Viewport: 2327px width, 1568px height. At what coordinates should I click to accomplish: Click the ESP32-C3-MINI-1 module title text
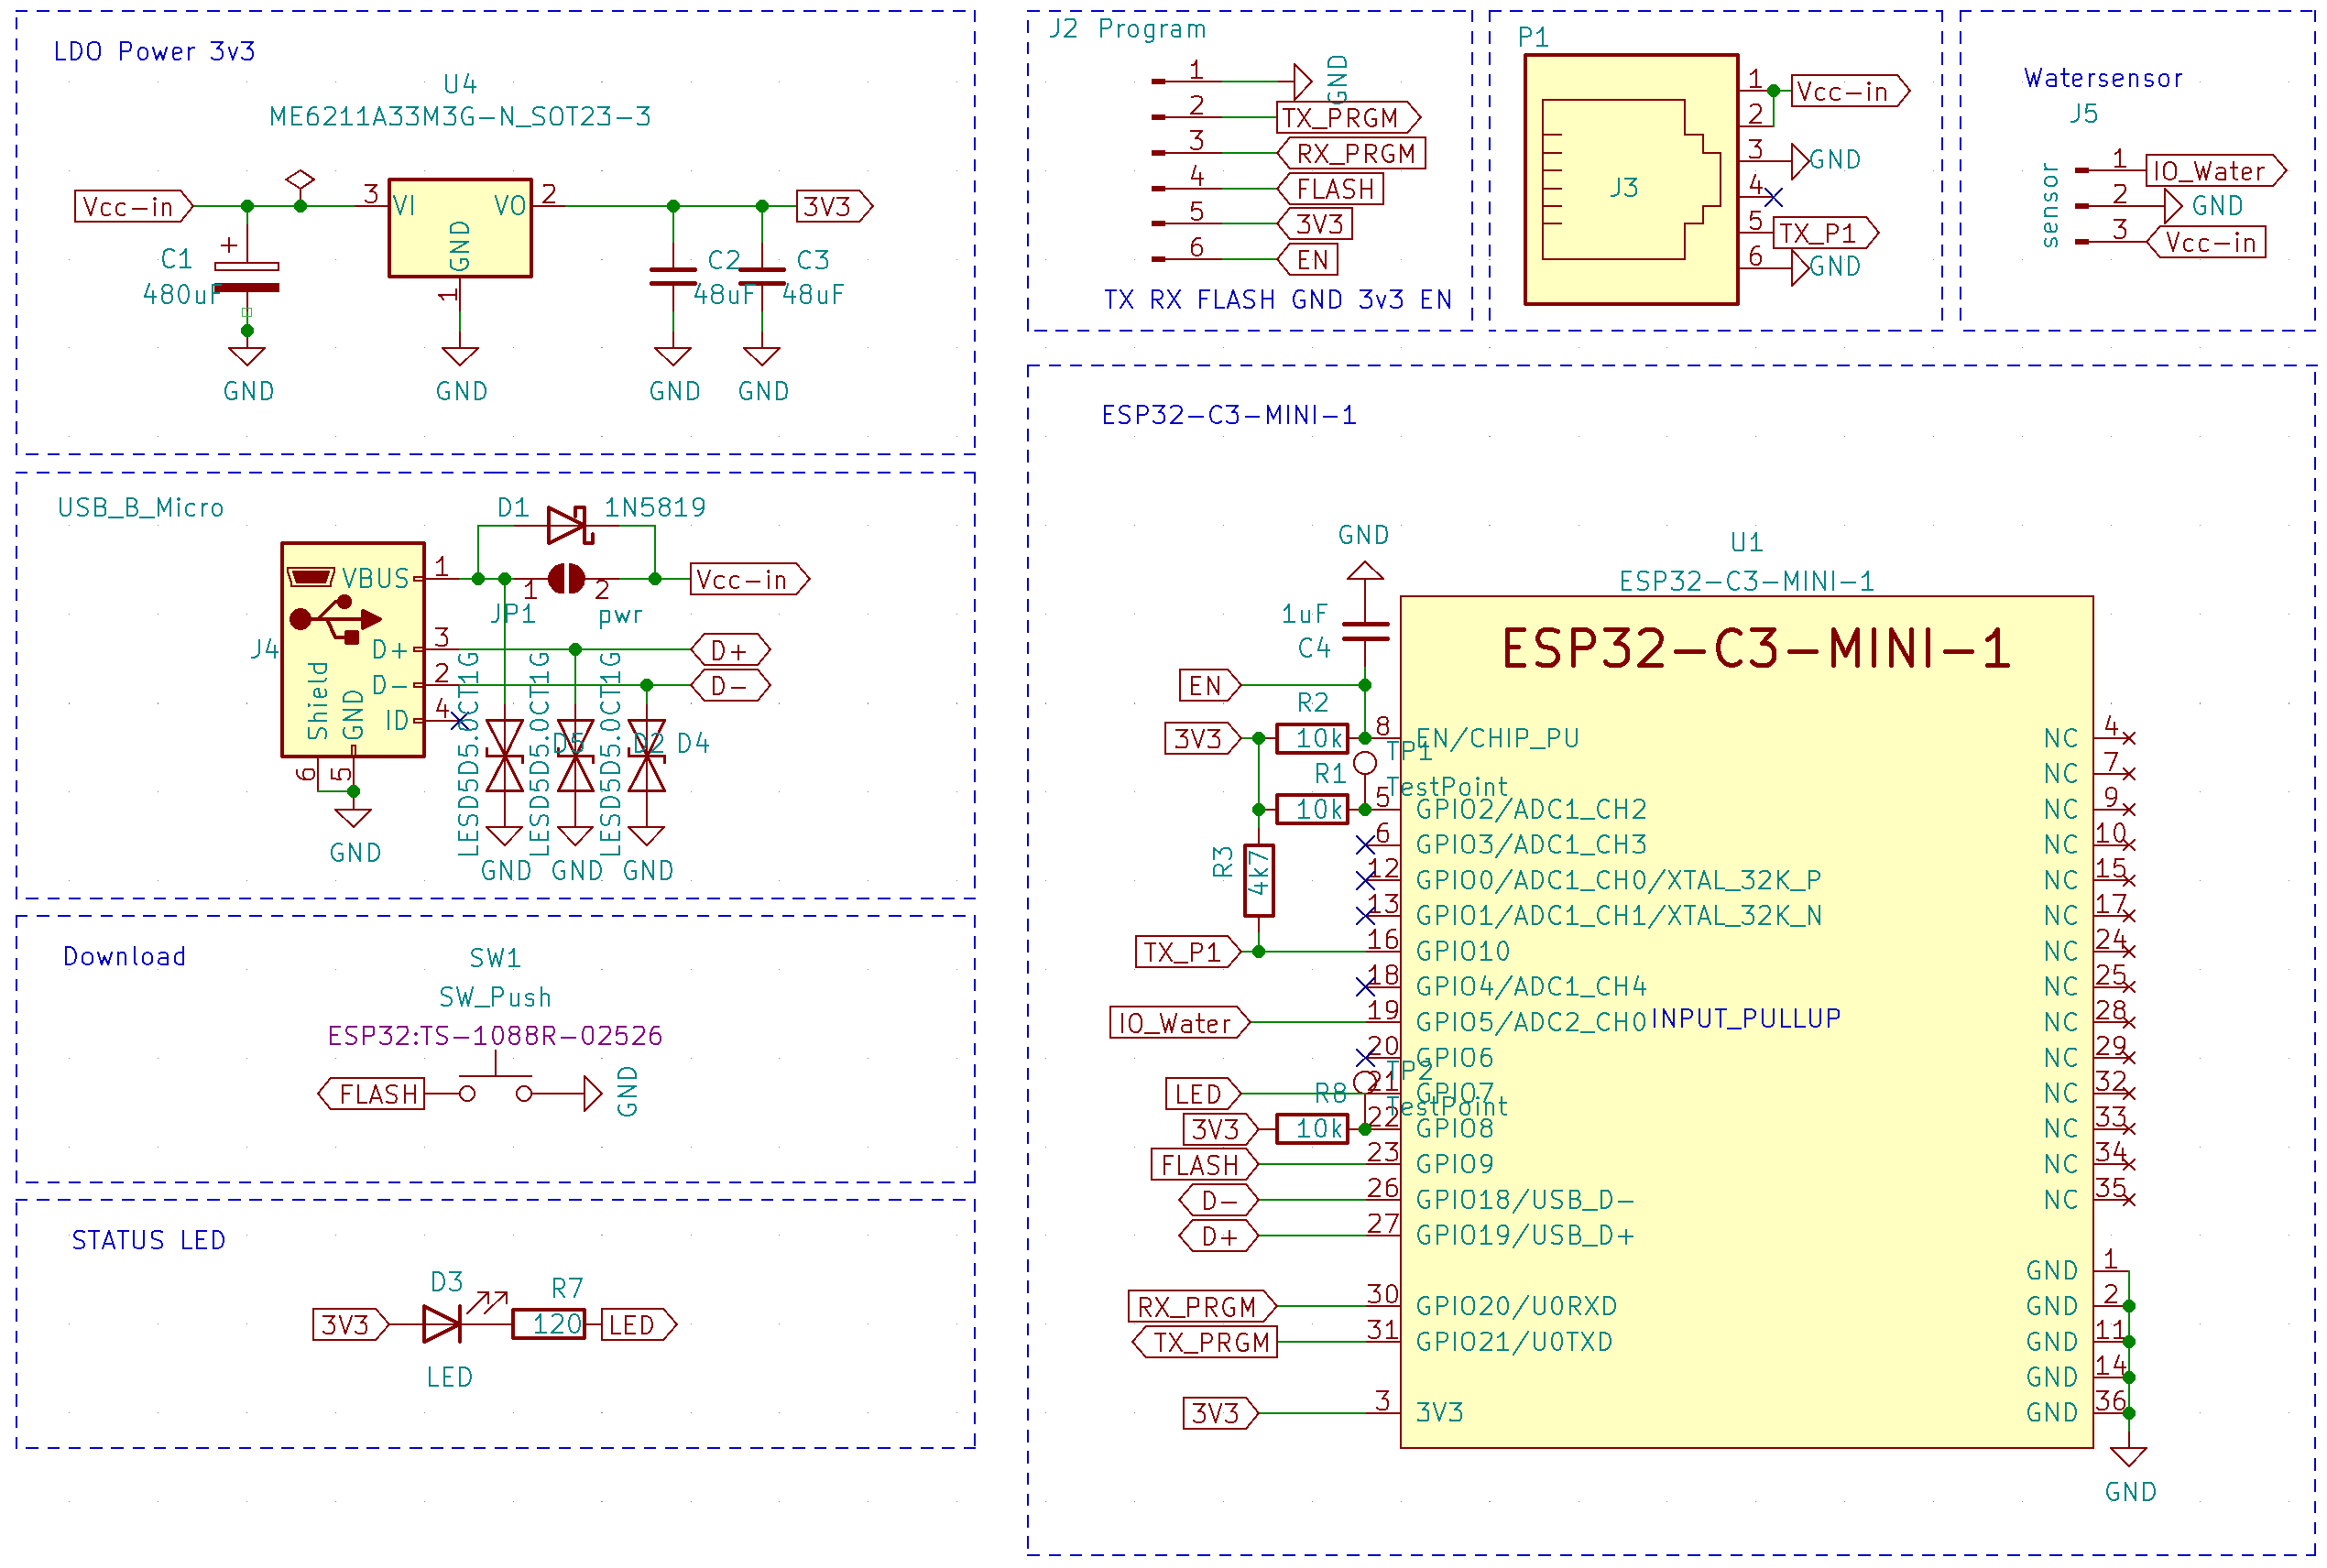[1755, 648]
